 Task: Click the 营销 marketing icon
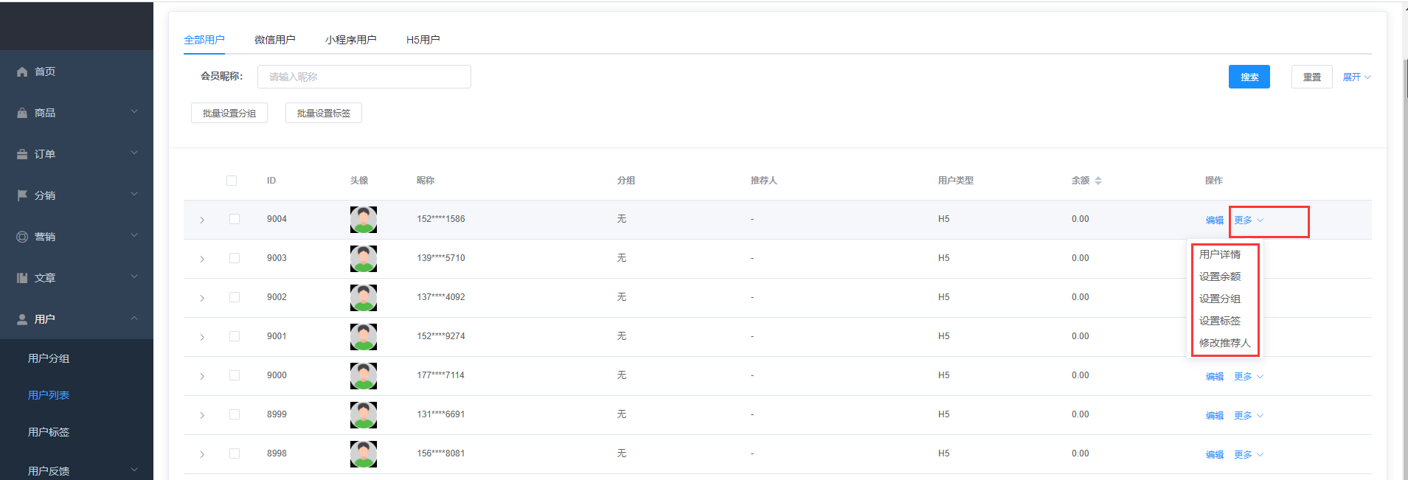pyautogui.click(x=22, y=237)
